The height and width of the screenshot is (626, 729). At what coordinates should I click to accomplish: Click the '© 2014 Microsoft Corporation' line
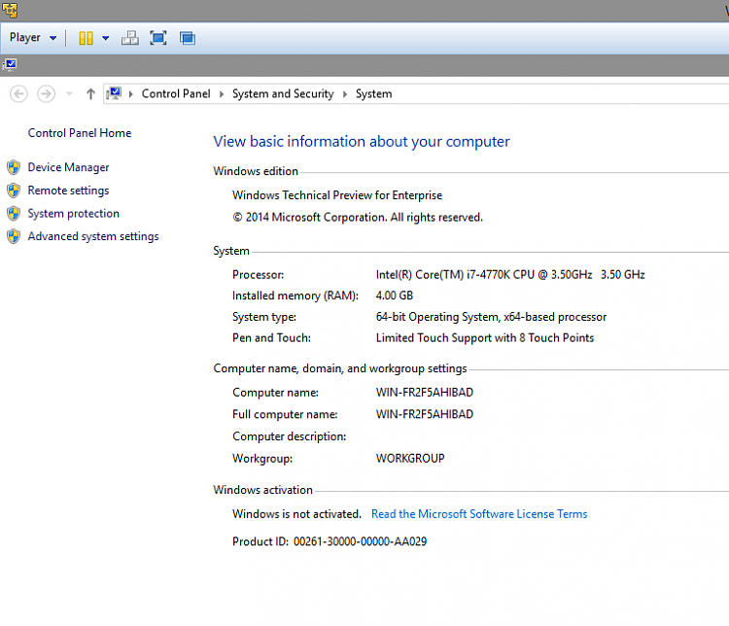(x=358, y=218)
